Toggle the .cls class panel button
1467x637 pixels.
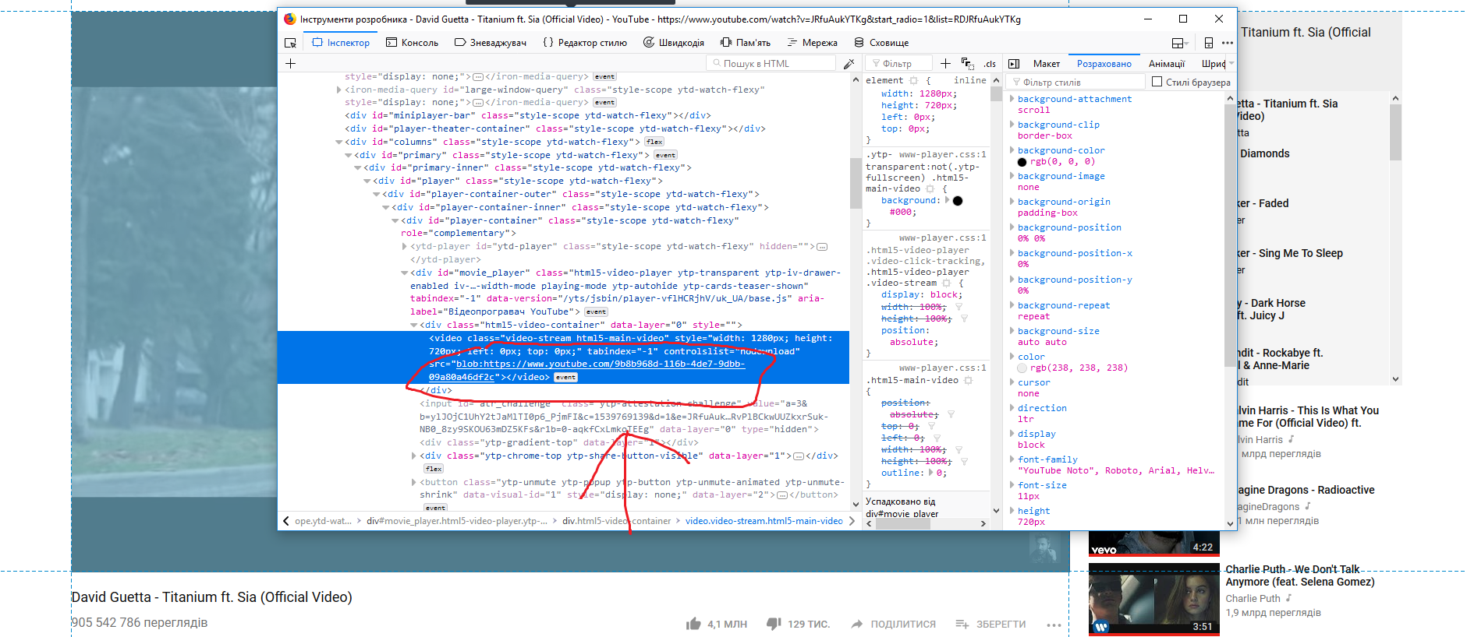pos(990,64)
